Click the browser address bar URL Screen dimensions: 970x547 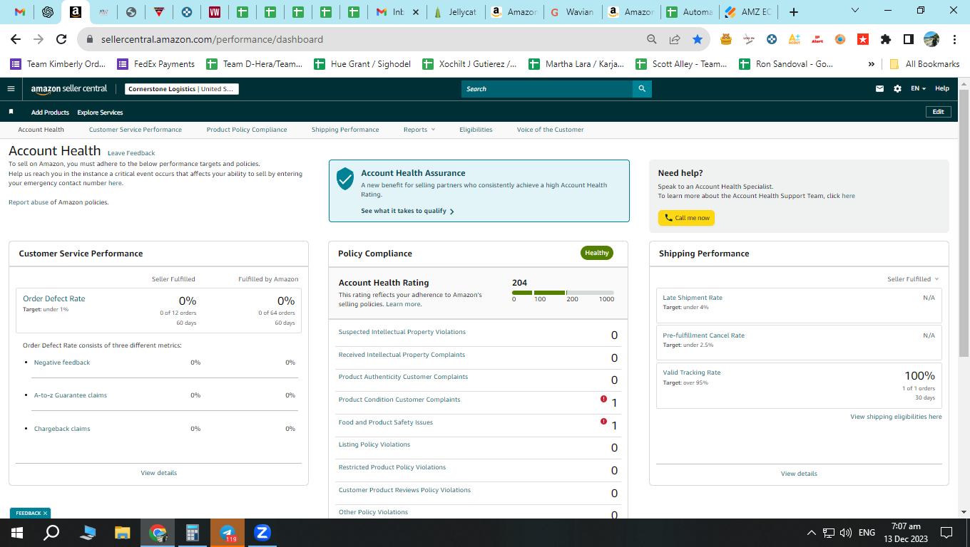click(212, 39)
